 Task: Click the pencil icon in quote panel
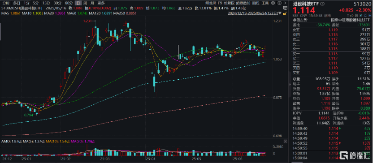(x=360, y=16)
